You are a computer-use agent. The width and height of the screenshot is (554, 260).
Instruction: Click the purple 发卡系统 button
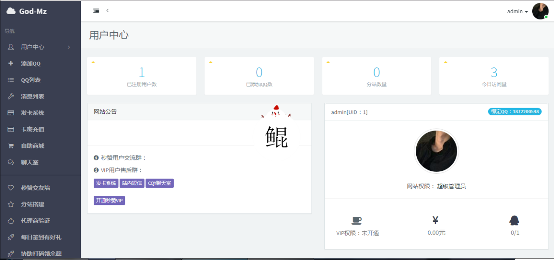coord(106,183)
